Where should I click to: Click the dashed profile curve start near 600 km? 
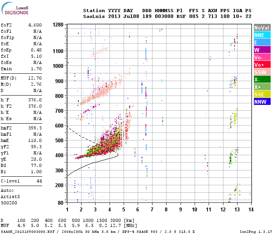click(x=68, y=127)
